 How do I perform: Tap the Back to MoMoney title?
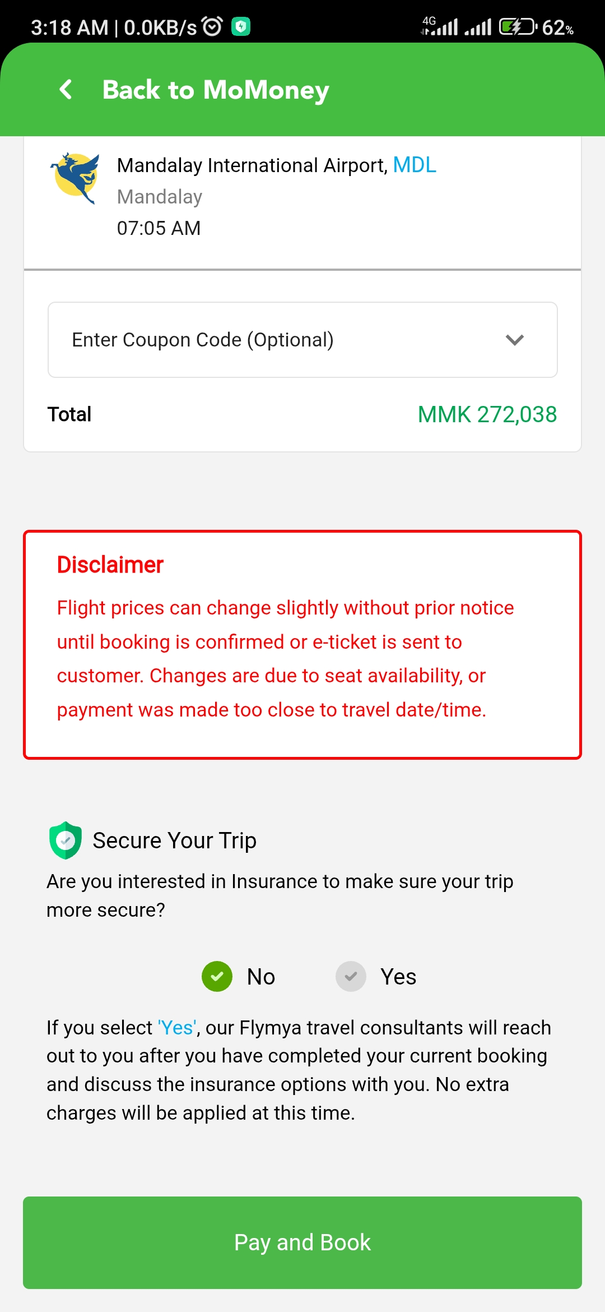click(216, 90)
